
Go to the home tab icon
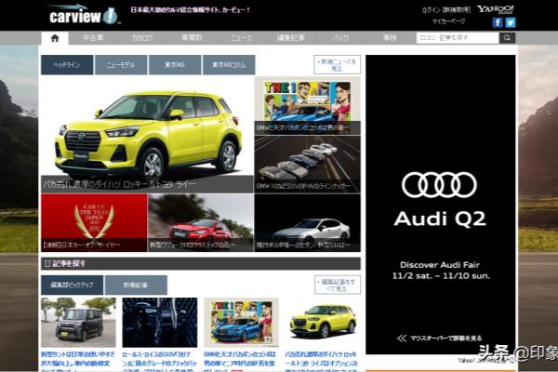(55, 38)
